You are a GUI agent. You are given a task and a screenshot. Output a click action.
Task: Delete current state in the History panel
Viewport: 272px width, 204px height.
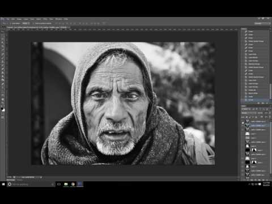click(x=267, y=103)
